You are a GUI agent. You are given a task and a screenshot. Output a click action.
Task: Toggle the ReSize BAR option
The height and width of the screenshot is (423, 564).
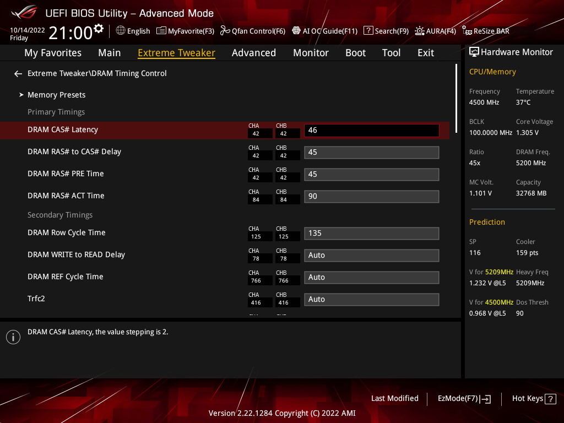coord(467,31)
